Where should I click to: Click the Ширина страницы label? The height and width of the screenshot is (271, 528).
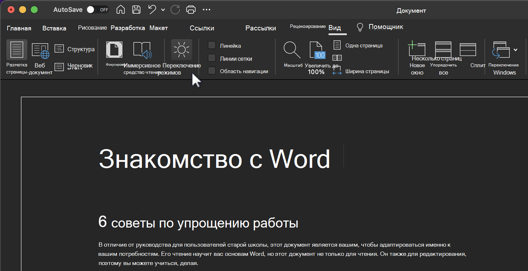coord(367,71)
